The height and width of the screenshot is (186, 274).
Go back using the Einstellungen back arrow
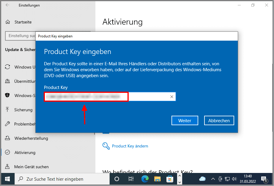[x=7, y=5]
